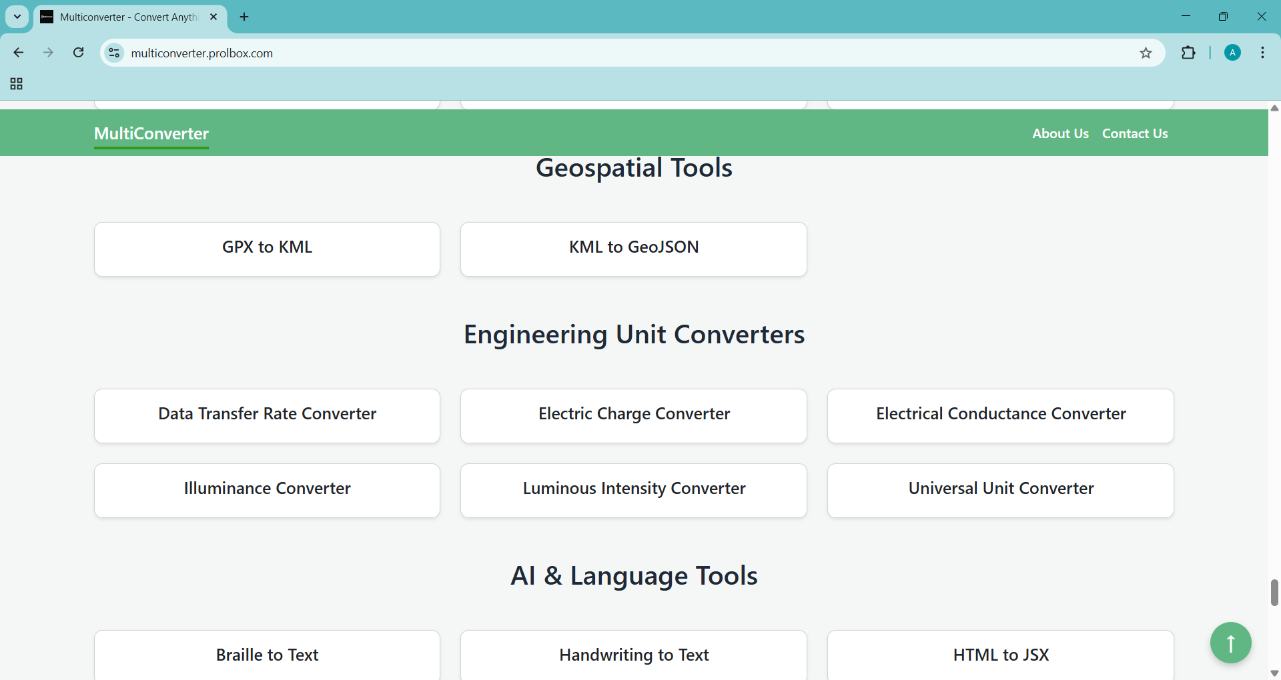Close the Multiconverter tab
Screen dimensions: 1281x680
click(x=213, y=17)
